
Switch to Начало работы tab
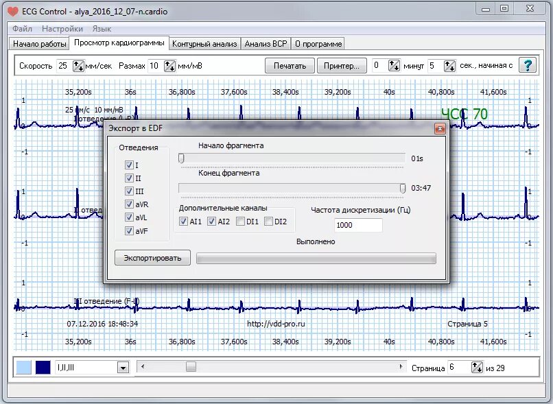(x=39, y=44)
